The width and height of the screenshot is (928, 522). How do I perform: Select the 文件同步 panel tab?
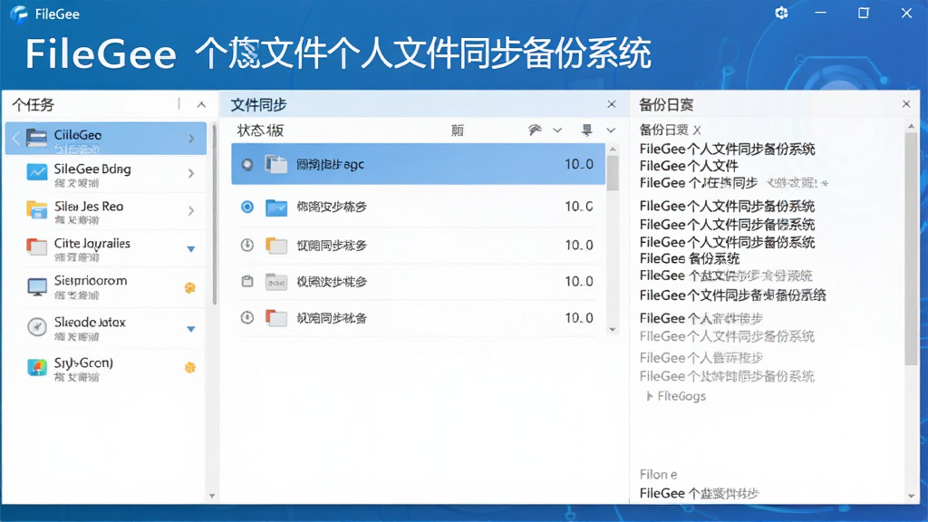click(x=258, y=105)
